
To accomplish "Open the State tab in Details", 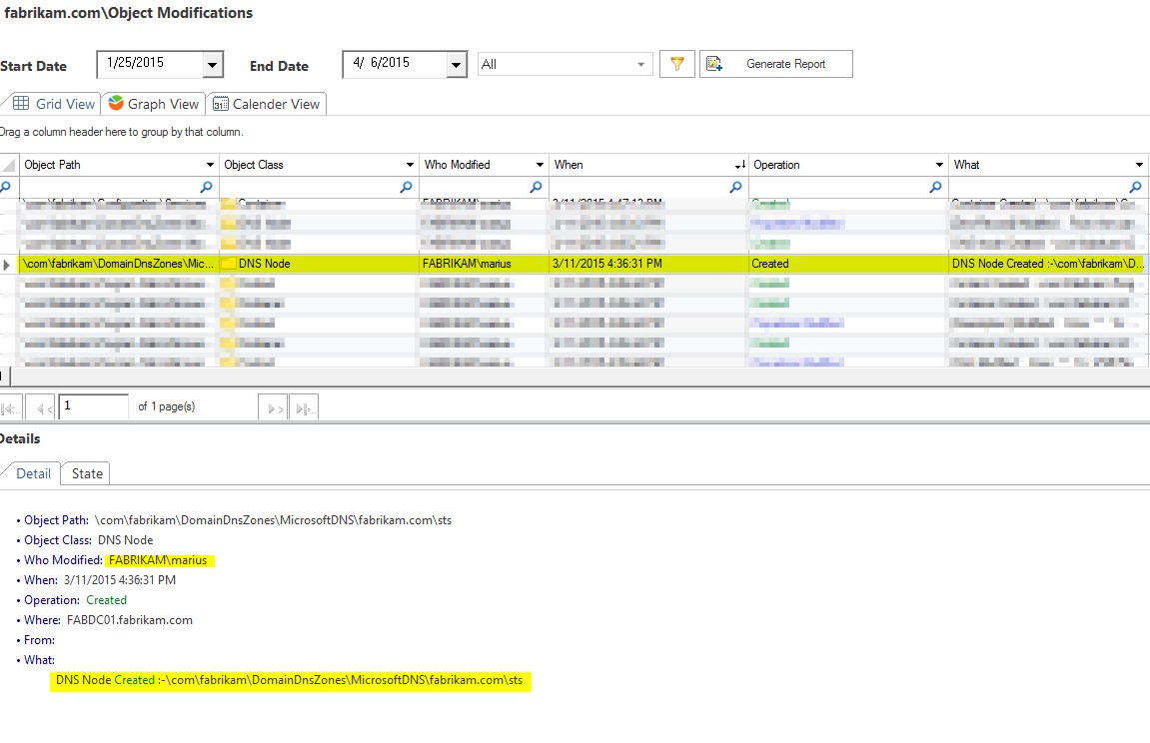I will pyautogui.click(x=87, y=473).
